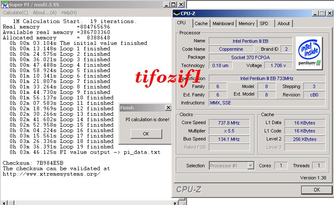The height and width of the screenshot is (205, 334).
Task: Click the Core Speed value '737.8 MHz'
Action: click(x=229, y=123)
